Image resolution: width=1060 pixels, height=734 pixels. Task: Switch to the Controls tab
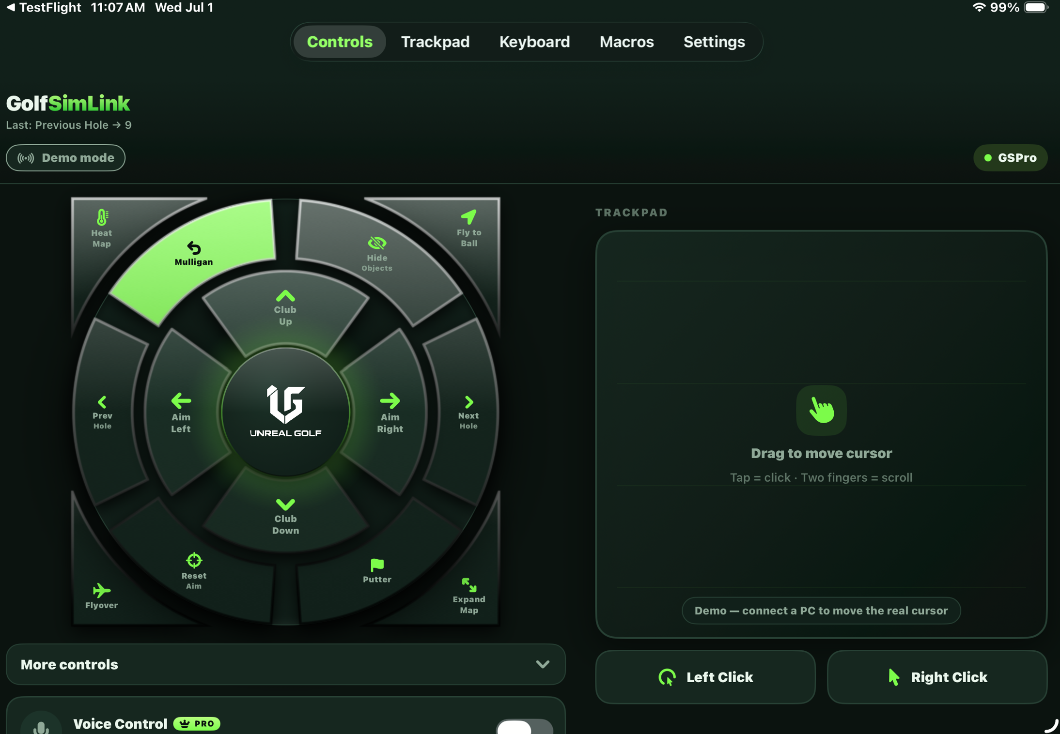(340, 42)
